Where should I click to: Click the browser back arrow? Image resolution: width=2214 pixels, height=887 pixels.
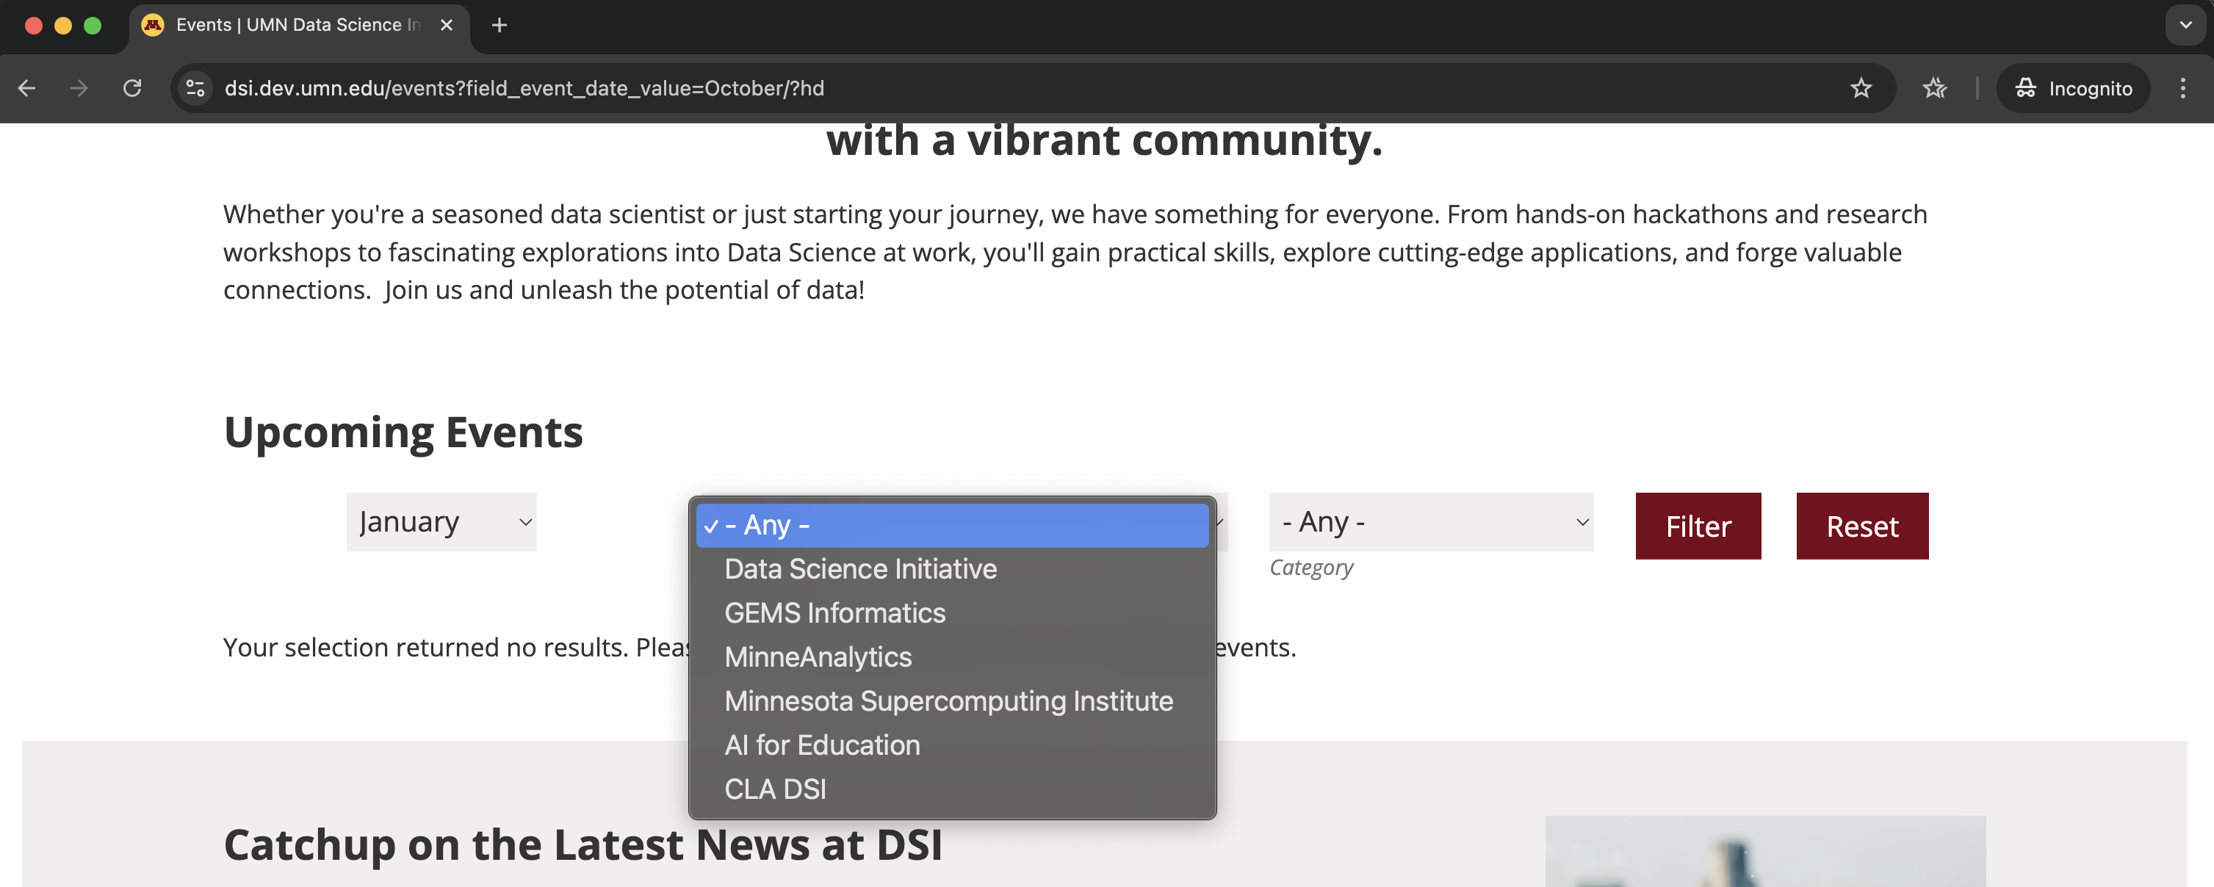[26, 89]
